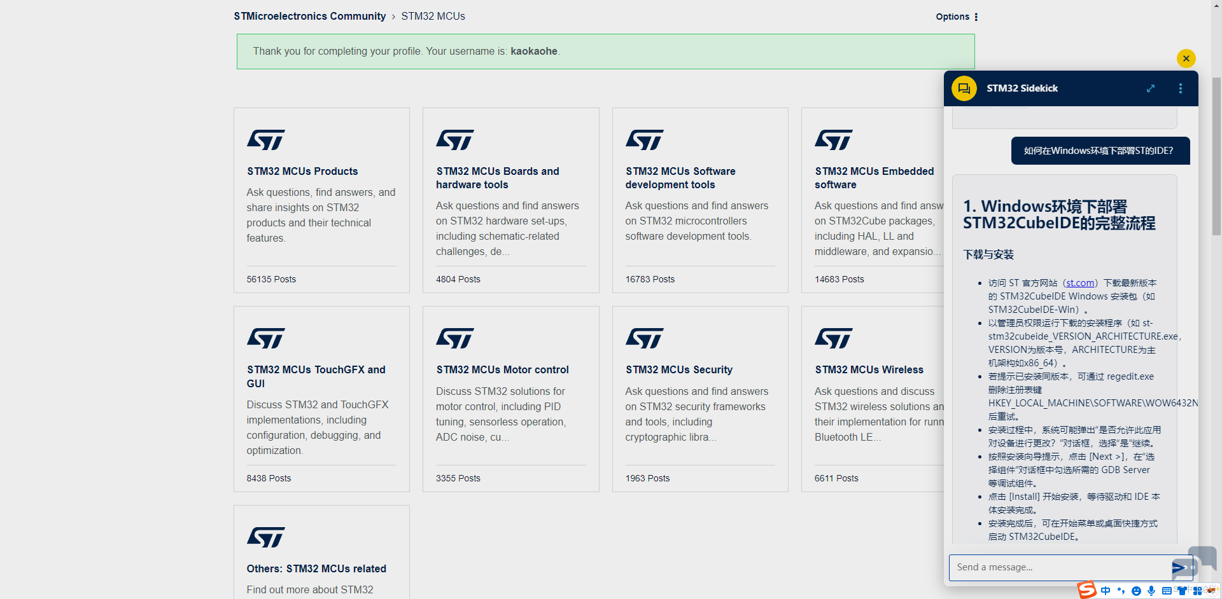The height and width of the screenshot is (599, 1222).
Task: Click ST logo on Others STM32 MCUs card
Action: tap(265, 537)
